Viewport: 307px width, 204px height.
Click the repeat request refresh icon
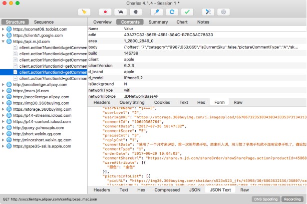tap(172, 12)
